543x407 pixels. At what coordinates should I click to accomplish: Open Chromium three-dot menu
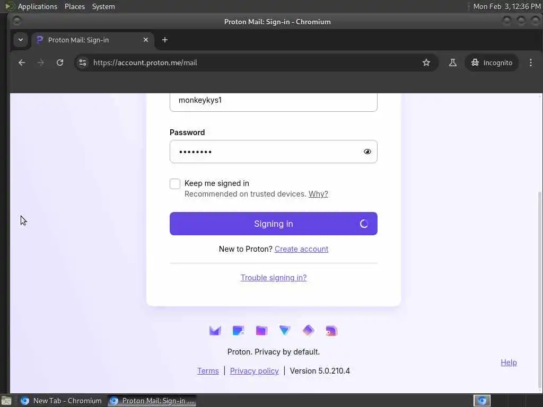coord(530,63)
